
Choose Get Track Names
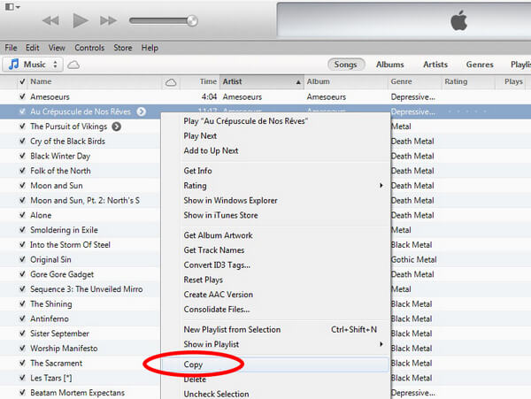[275, 250]
